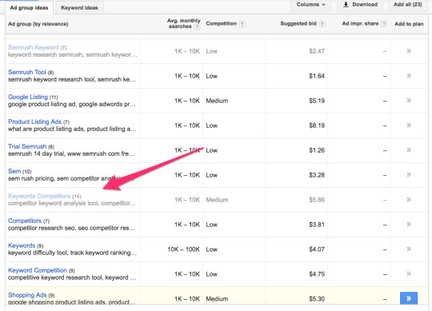The image size is (432, 311).
Task: Click the Add to plan column header
Action: (409, 24)
